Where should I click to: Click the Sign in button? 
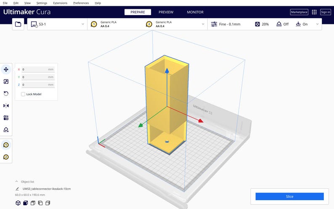[x=326, y=12]
